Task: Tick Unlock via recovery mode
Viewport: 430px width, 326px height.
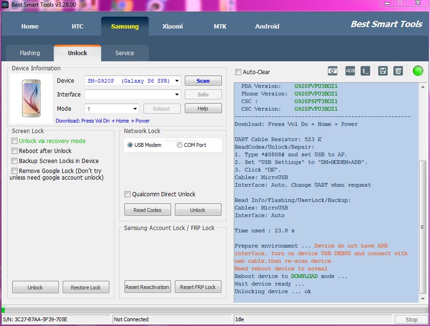Action: pyautogui.click(x=15, y=141)
